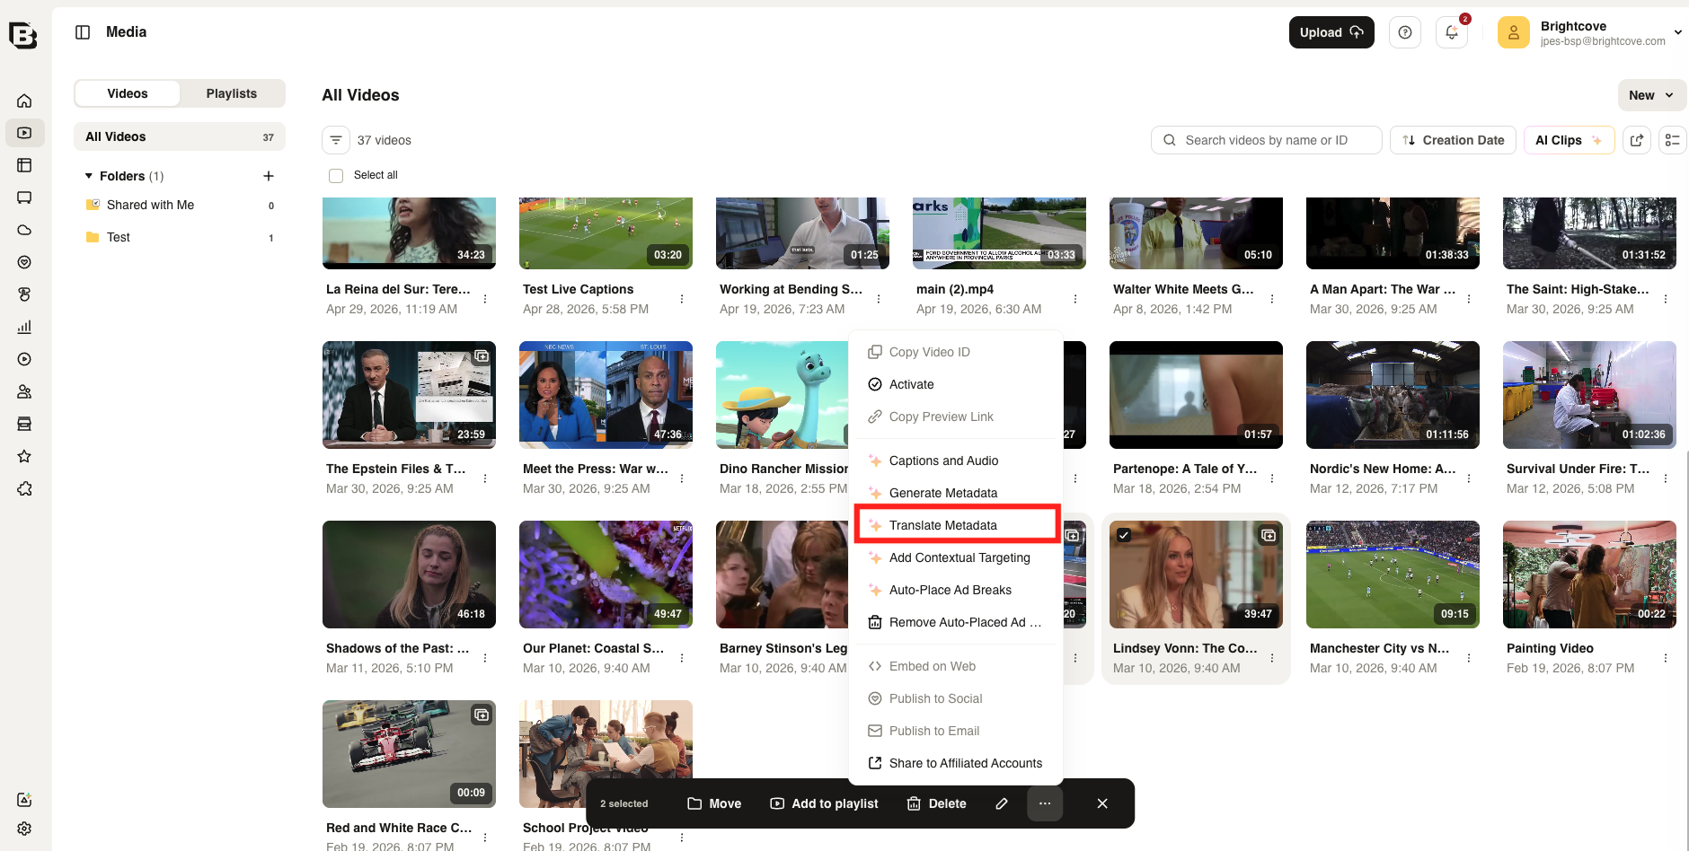Screen dimensions: 1689x851
Task: Close the selection action bar
Action: pos(1102,803)
